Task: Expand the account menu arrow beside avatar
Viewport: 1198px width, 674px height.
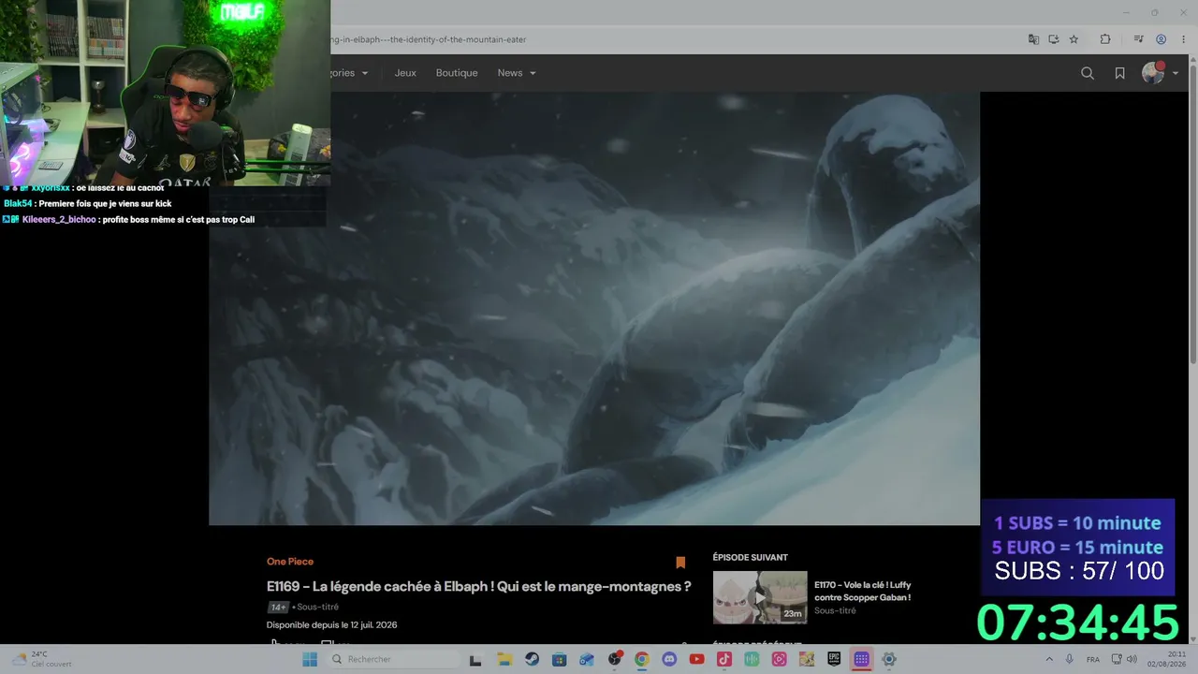Action: point(1176,74)
